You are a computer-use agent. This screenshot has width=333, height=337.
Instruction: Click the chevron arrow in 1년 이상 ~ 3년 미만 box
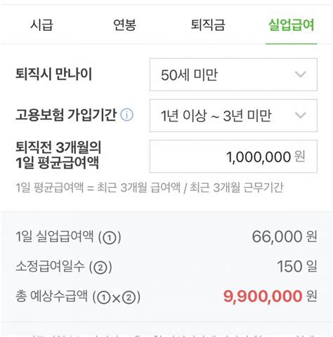301,115
